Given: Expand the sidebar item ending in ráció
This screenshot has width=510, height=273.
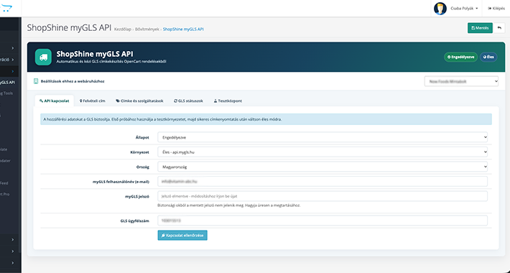Looking at the screenshot, I should click(8, 60).
